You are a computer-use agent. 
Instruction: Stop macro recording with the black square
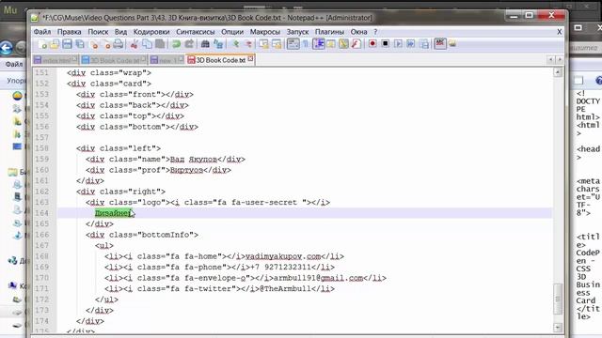pyautogui.click(x=385, y=44)
